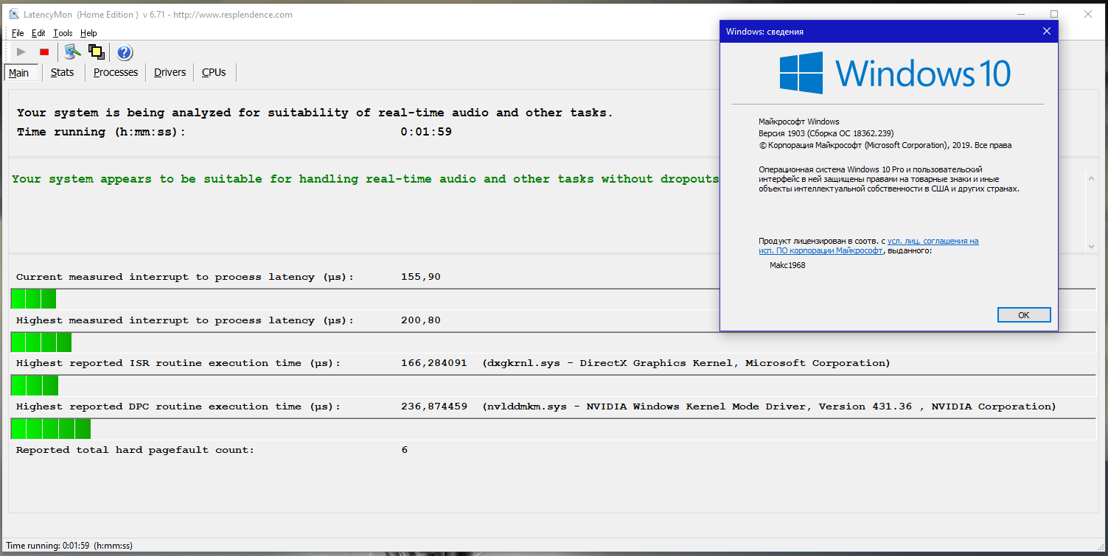Switch to the Stats tab
This screenshot has width=1108, height=556.
(x=63, y=72)
